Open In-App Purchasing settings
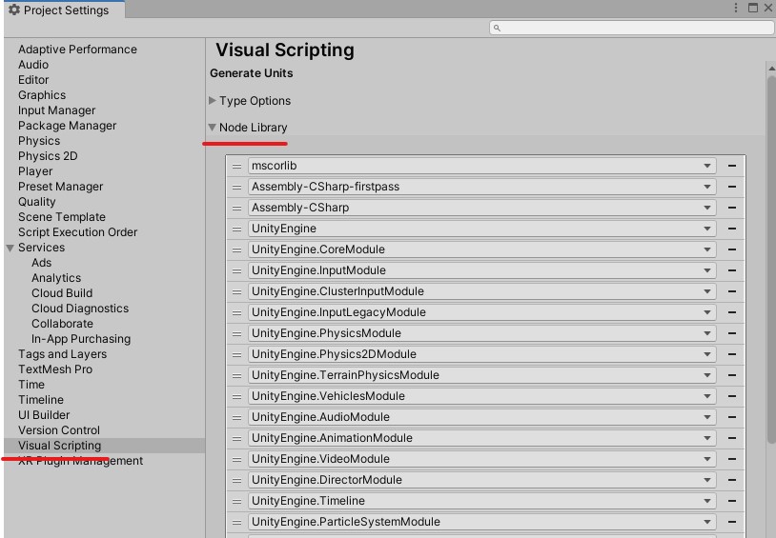 [x=81, y=339]
